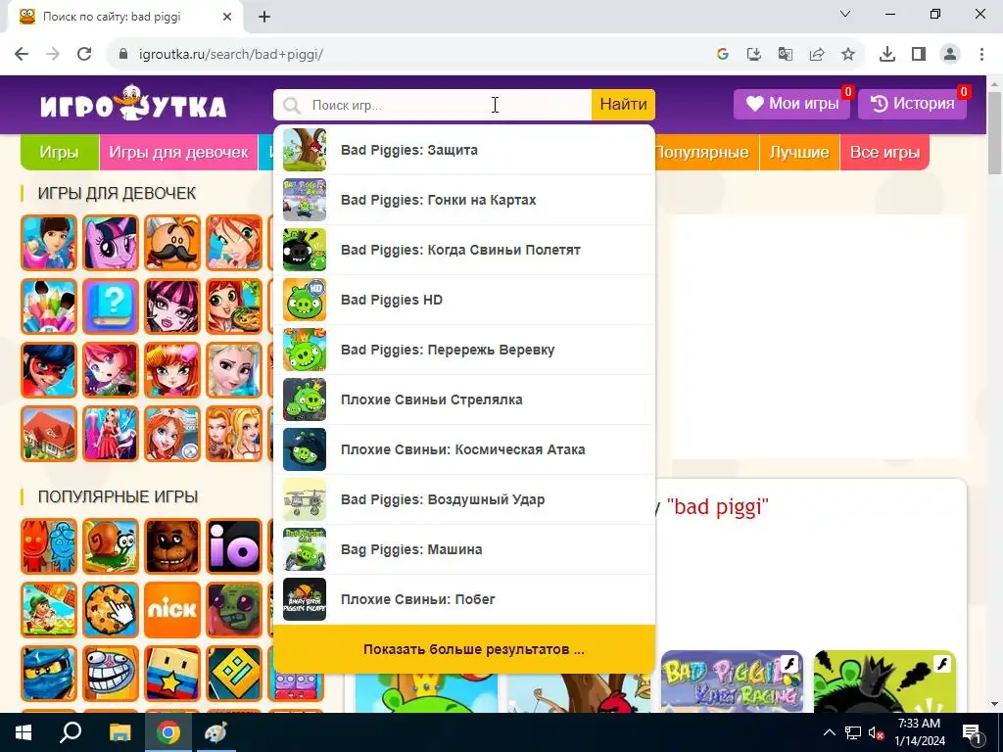Open Paint app from taskbar
This screenshot has width=1003, height=752.
(x=215, y=732)
